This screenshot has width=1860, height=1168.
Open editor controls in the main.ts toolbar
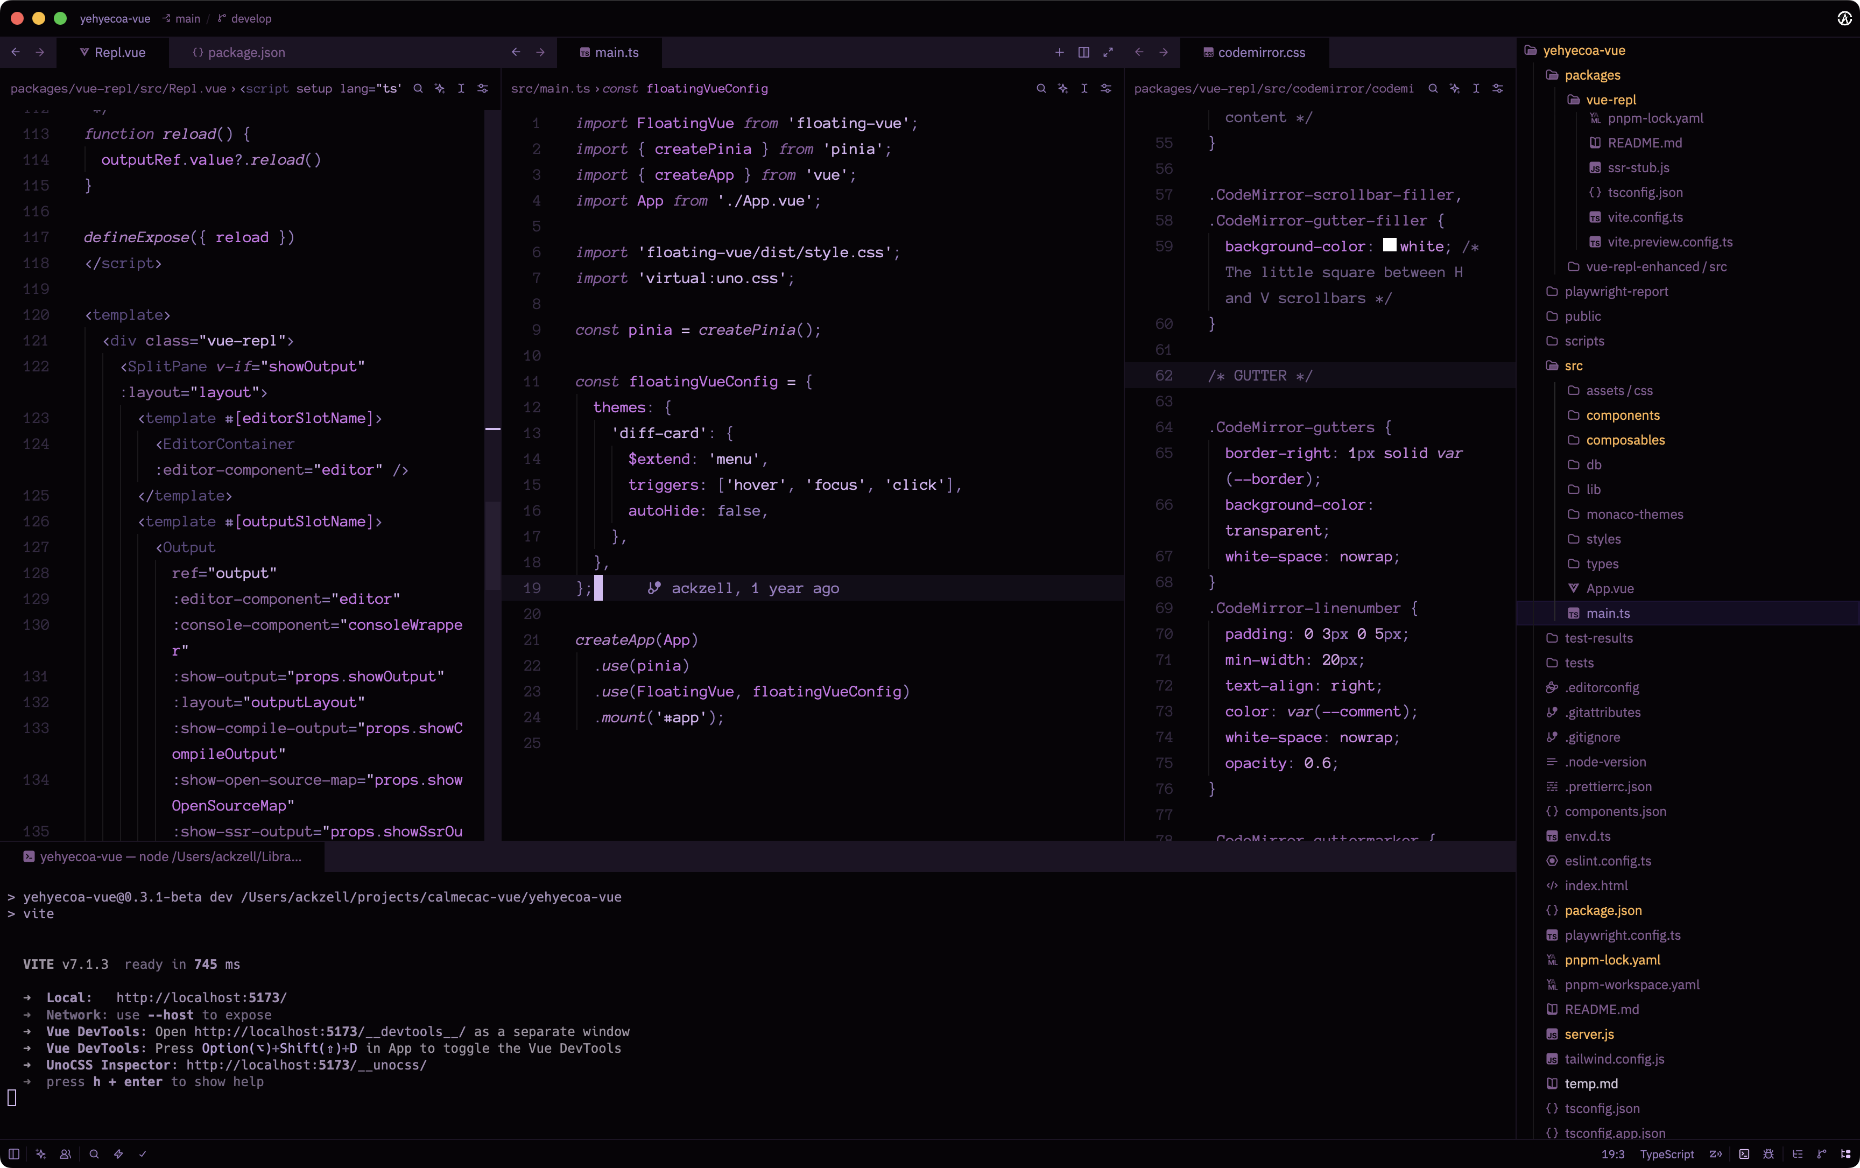coord(1106,88)
